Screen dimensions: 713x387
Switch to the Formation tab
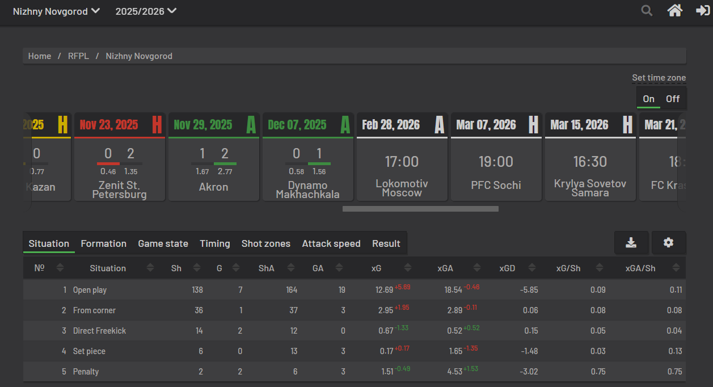pos(103,243)
